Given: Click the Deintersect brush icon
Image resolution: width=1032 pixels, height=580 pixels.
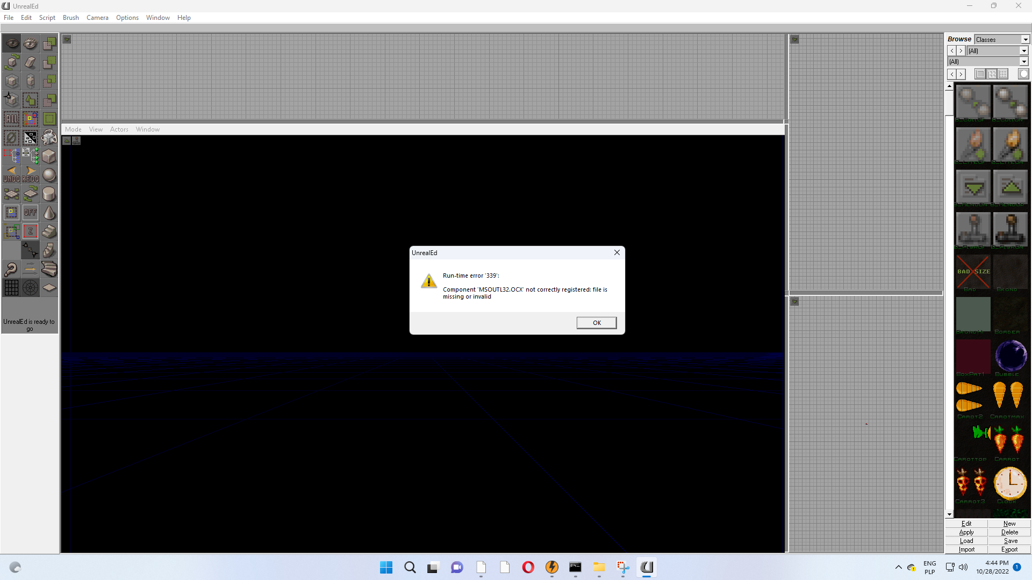Looking at the screenshot, I should pyautogui.click(x=49, y=100).
